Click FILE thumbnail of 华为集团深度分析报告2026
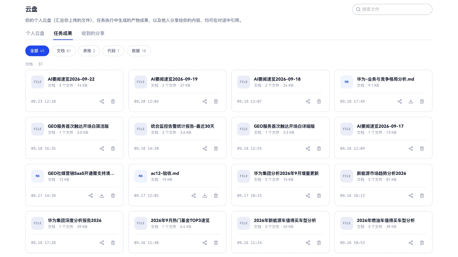Image resolution: width=458 pixels, height=257 pixels. 38,223
